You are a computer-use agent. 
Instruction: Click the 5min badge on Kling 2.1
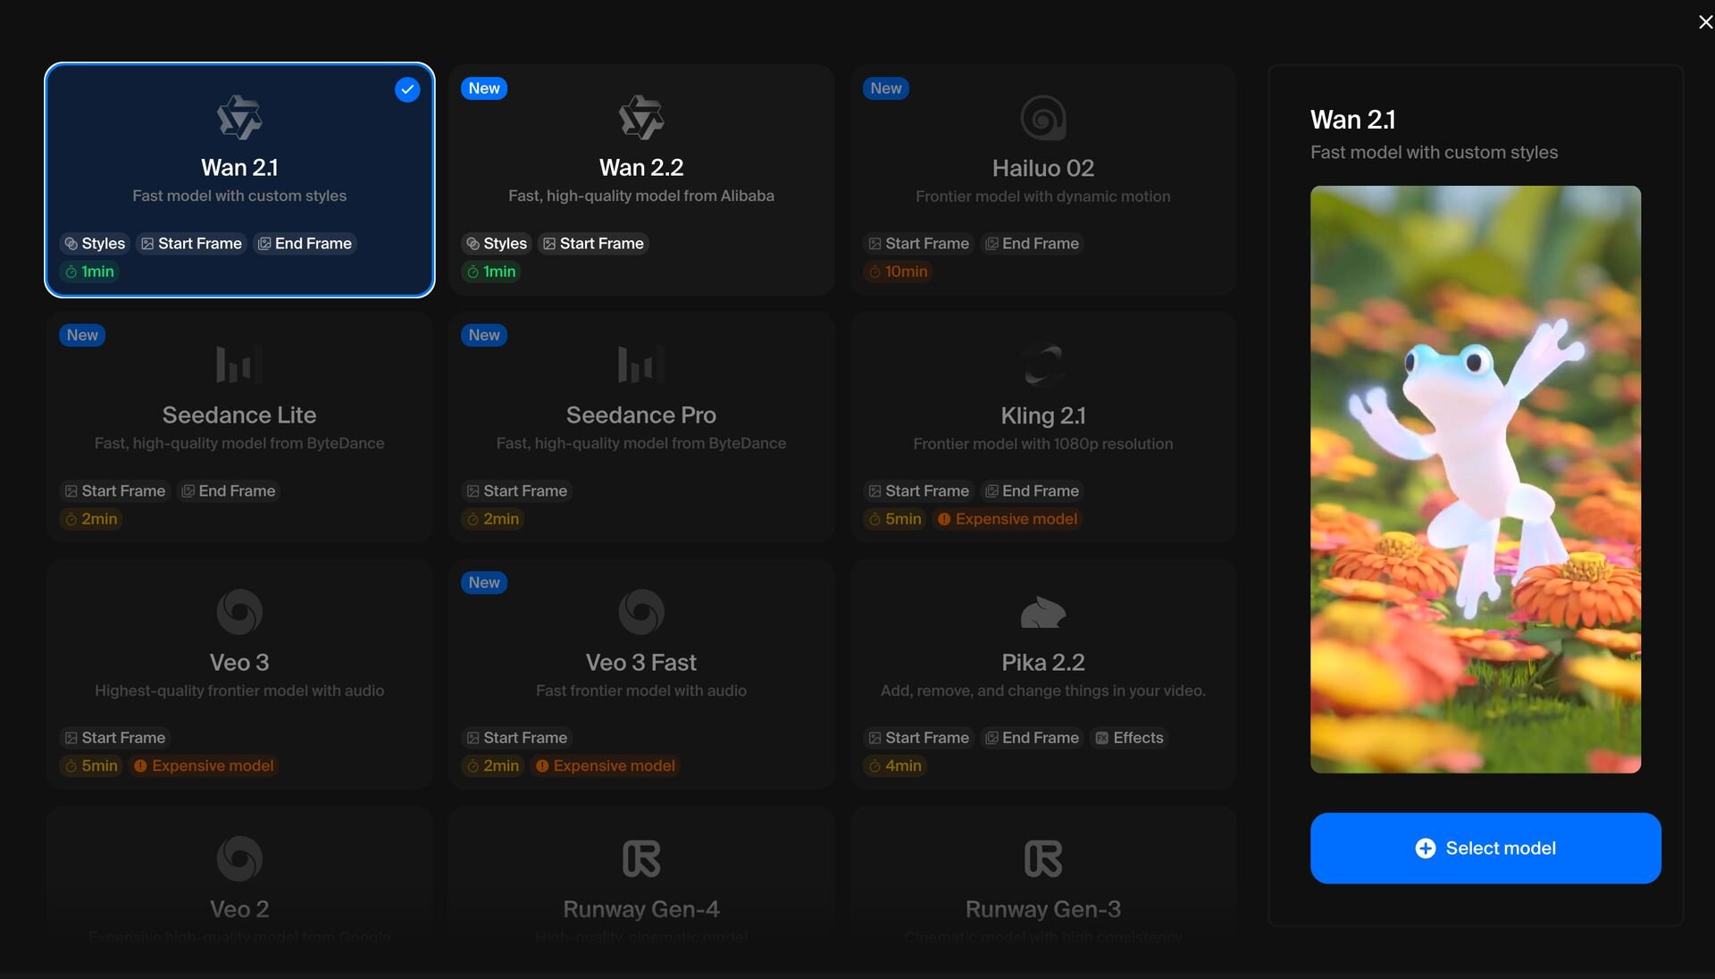(x=894, y=519)
